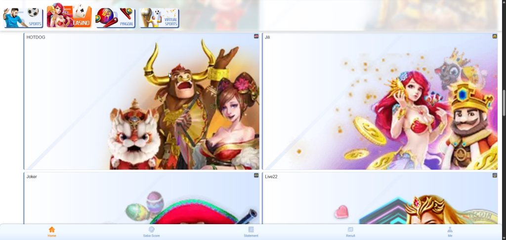Viewport: 506px width, 240px height.
Task: Open the HOTDOG game provider banner
Action: click(x=142, y=104)
